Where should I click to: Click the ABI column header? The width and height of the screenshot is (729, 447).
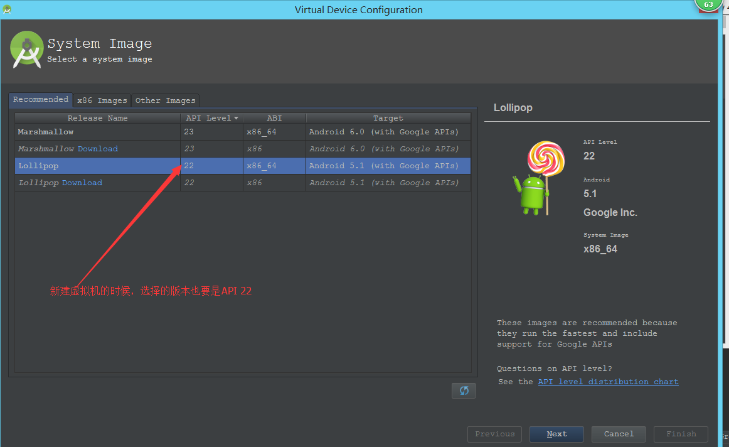click(274, 118)
